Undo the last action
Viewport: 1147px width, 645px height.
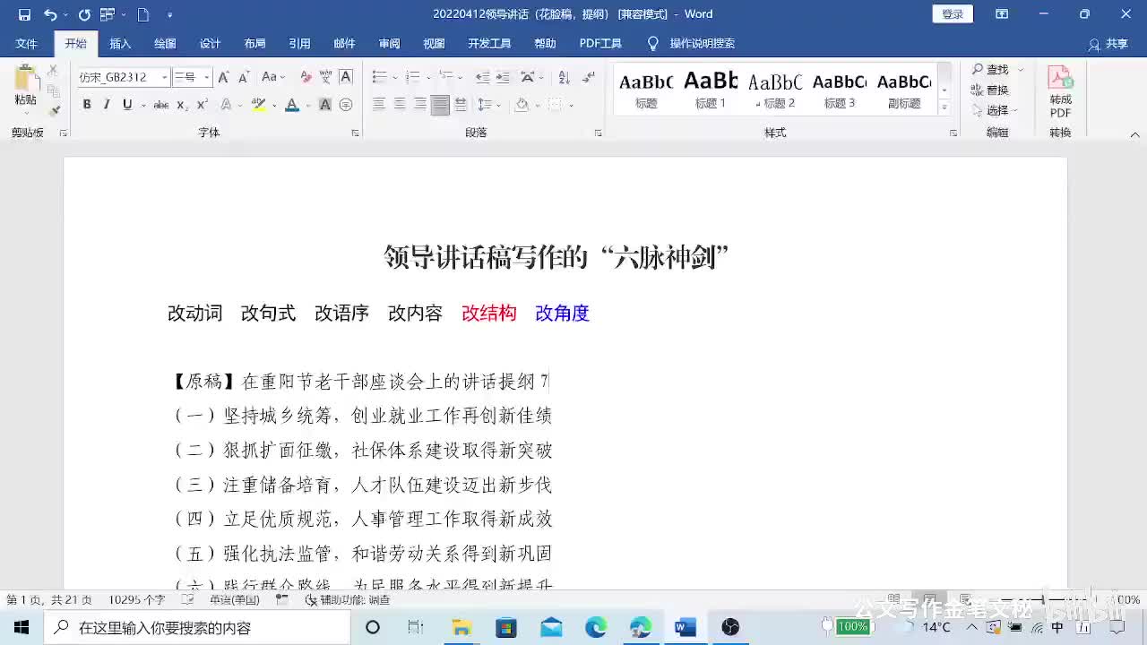pos(50,14)
